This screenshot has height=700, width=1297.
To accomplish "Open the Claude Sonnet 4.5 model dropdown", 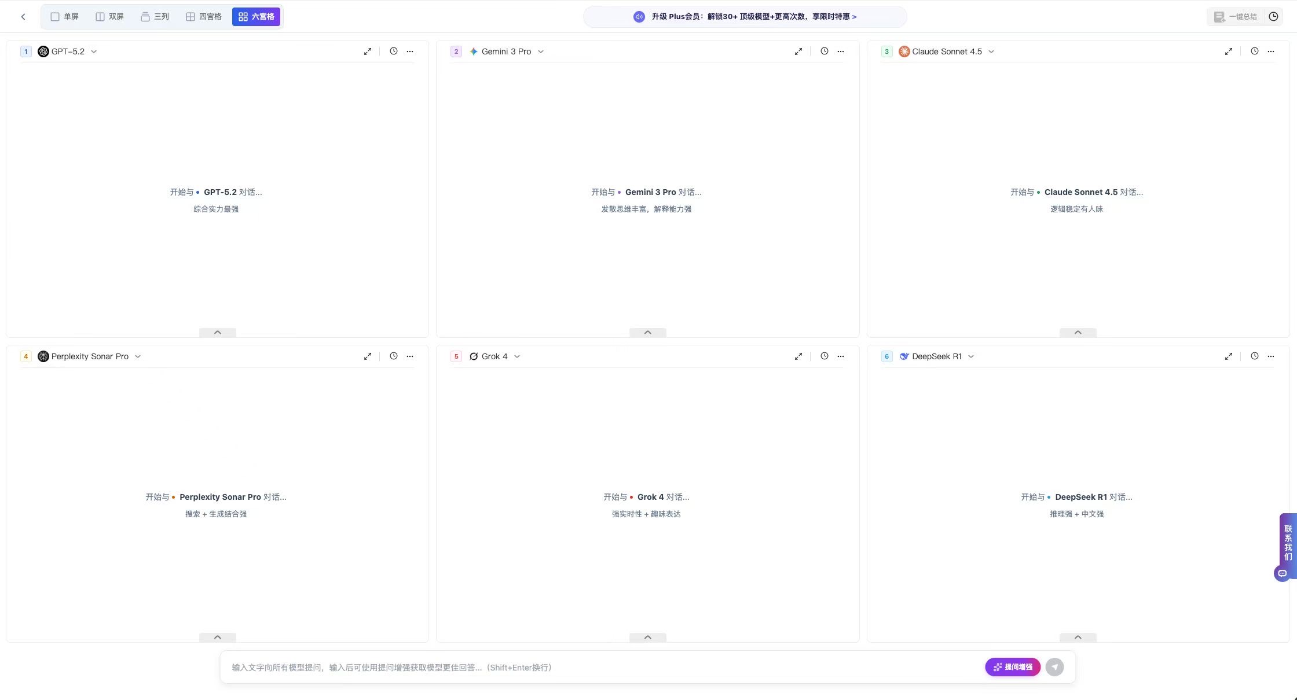I will [991, 51].
